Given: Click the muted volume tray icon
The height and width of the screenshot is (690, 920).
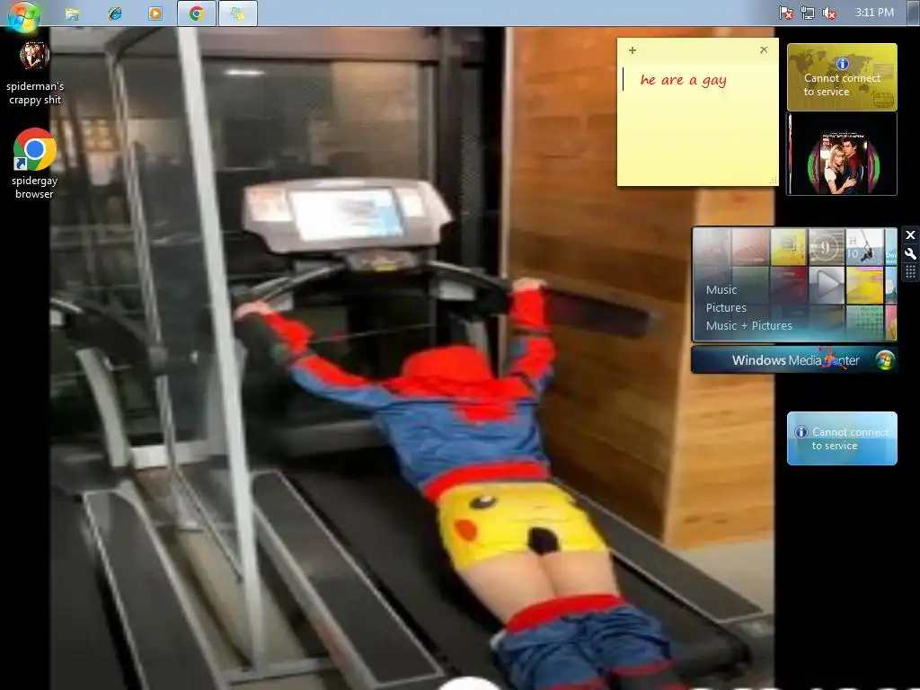Looking at the screenshot, I should click(829, 13).
